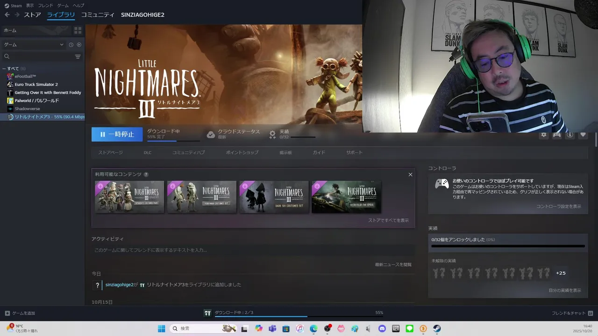Open the Ferryman Costumes Set DLC thumbnail
The width and height of the screenshot is (598, 336).
202,197
